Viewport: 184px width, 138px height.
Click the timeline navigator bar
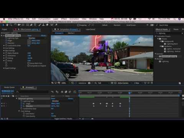[x=130, y=91]
